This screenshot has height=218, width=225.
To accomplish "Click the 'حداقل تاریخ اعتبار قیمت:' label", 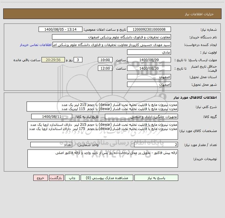I will coord(204,68).
